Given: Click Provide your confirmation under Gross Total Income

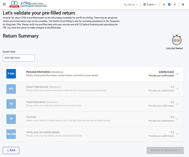Looking at the screenshot, I should pos(161,91).
